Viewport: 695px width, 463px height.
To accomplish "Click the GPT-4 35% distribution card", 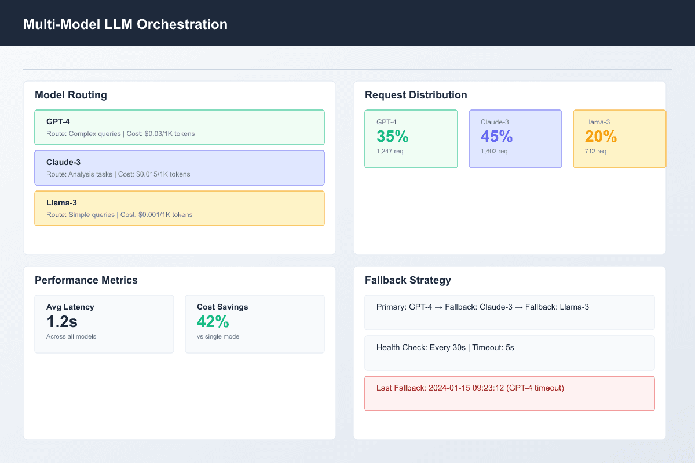I will 411,138.
